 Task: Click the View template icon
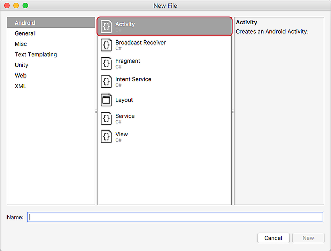106,137
